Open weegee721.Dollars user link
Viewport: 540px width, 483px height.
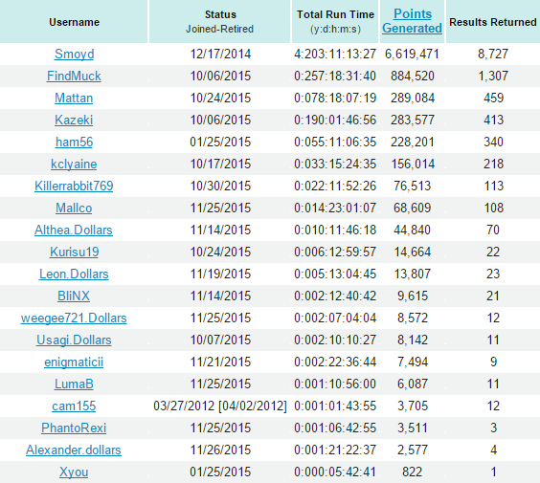tap(74, 318)
